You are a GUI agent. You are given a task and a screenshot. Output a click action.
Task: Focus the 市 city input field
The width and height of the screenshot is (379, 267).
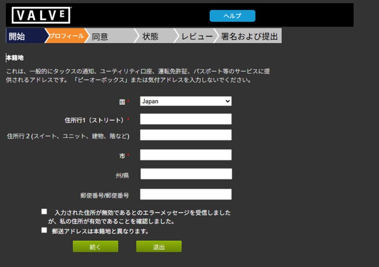pyautogui.click(x=185, y=155)
